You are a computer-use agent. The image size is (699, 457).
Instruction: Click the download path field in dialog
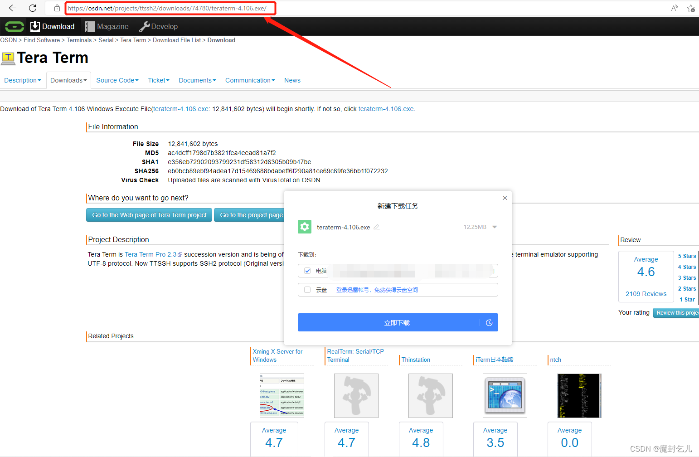413,271
